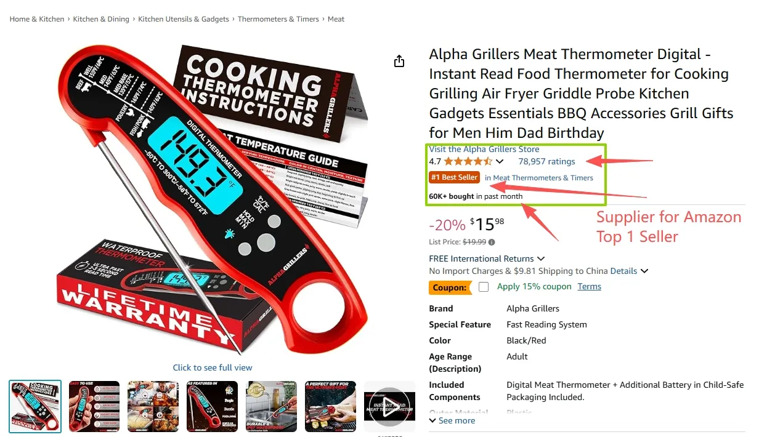Screen dimensions: 759x437
Task: Open the 78,957 ratings link
Action: [546, 161]
